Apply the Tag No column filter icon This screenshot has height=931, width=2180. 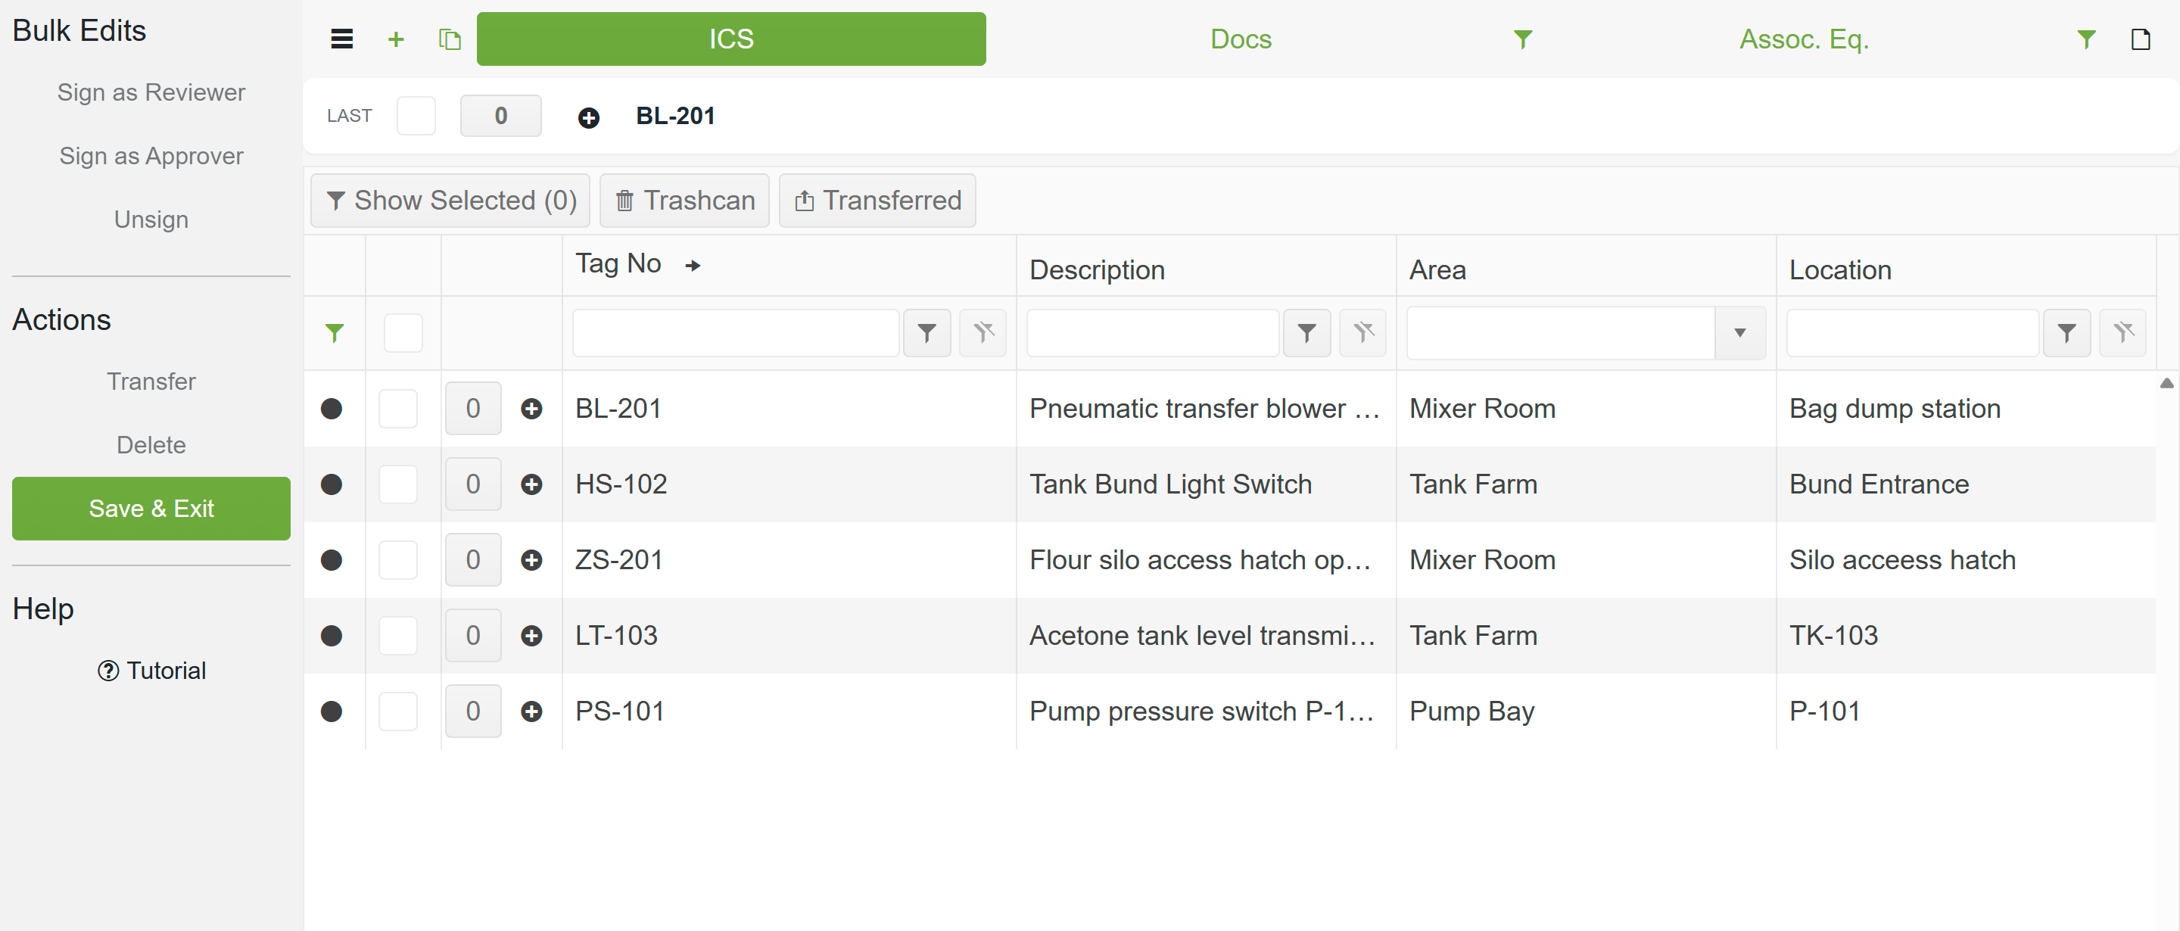(926, 334)
